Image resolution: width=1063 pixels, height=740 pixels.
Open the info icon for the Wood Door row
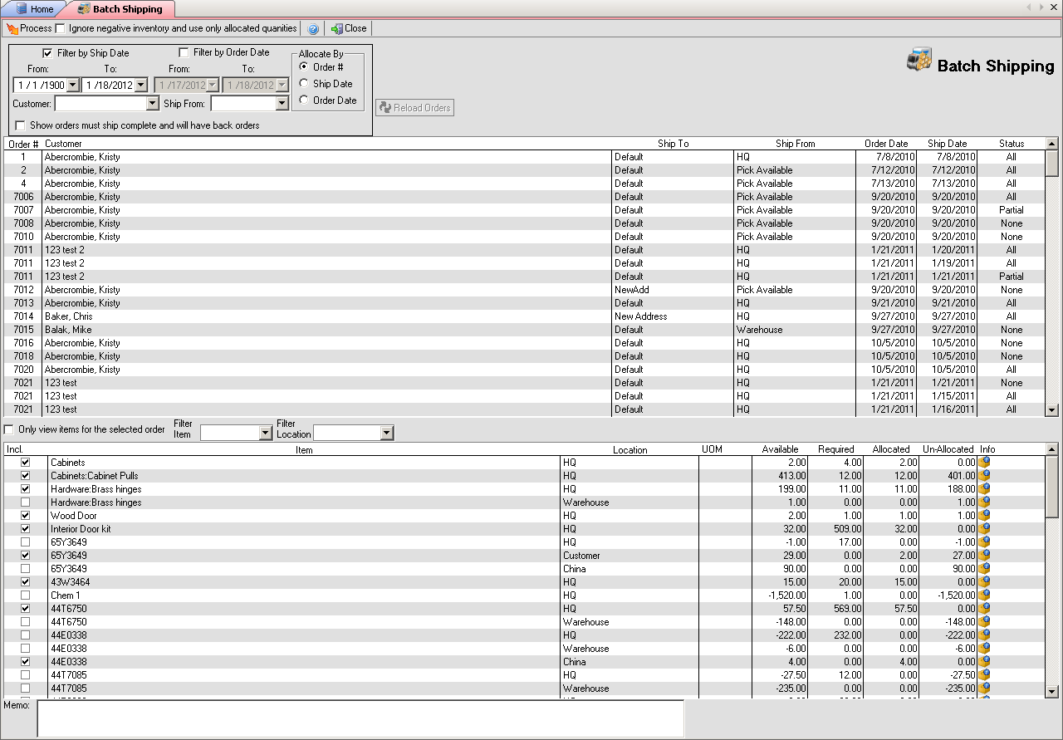(x=985, y=516)
